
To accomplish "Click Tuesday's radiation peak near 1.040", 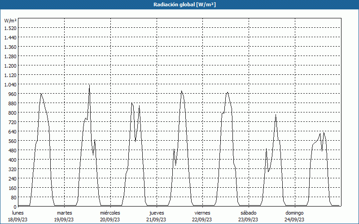I will pyautogui.click(x=89, y=85).
